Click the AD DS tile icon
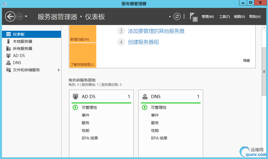268x159 pixels. tap(75, 96)
